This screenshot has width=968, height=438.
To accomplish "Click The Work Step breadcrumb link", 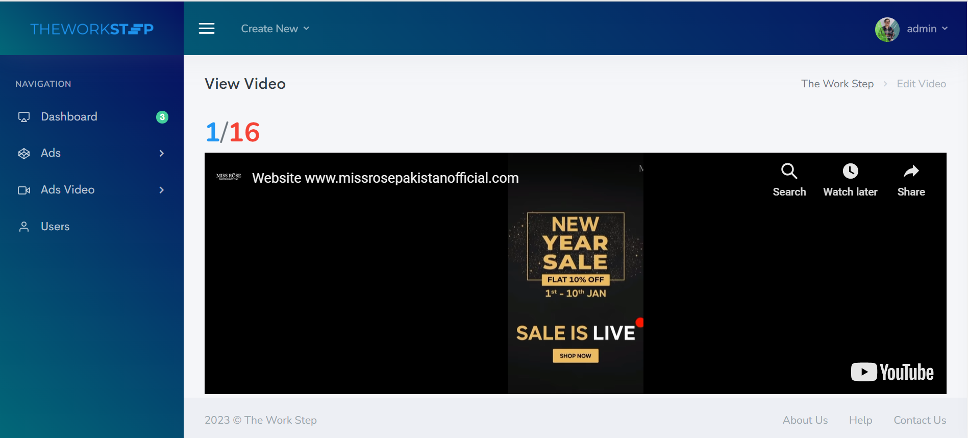I will [x=837, y=84].
